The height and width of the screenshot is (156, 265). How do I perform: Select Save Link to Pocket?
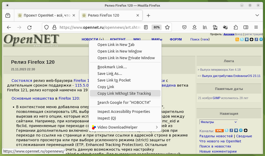(125, 80)
